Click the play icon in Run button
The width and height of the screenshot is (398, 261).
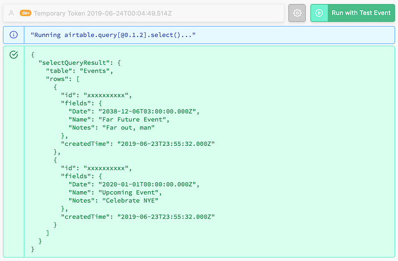click(x=319, y=13)
